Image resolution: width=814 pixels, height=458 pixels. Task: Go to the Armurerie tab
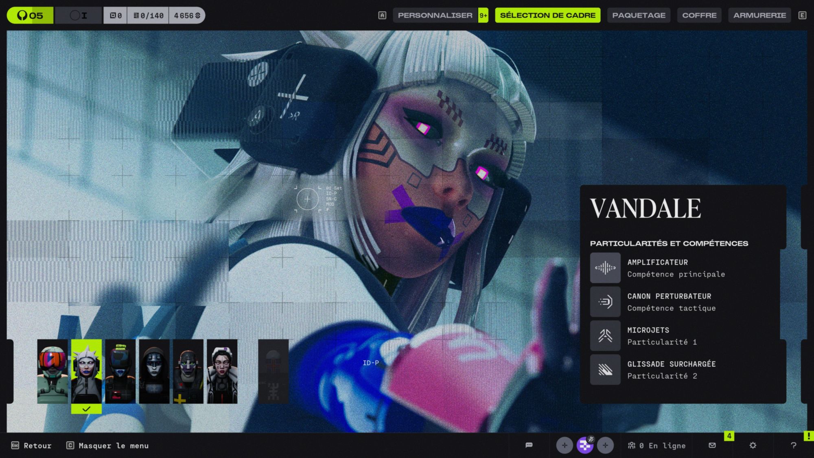click(x=759, y=15)
